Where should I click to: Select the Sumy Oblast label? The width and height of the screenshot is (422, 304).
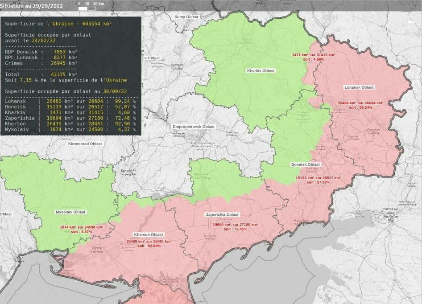tap(186, 17)
